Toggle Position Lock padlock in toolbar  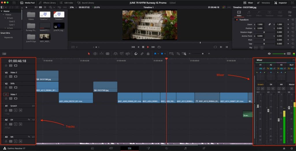point(148,54)
